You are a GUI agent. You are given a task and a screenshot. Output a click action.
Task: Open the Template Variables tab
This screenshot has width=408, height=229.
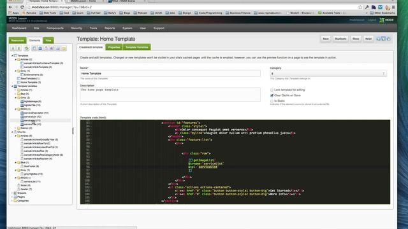pos(136,47)
